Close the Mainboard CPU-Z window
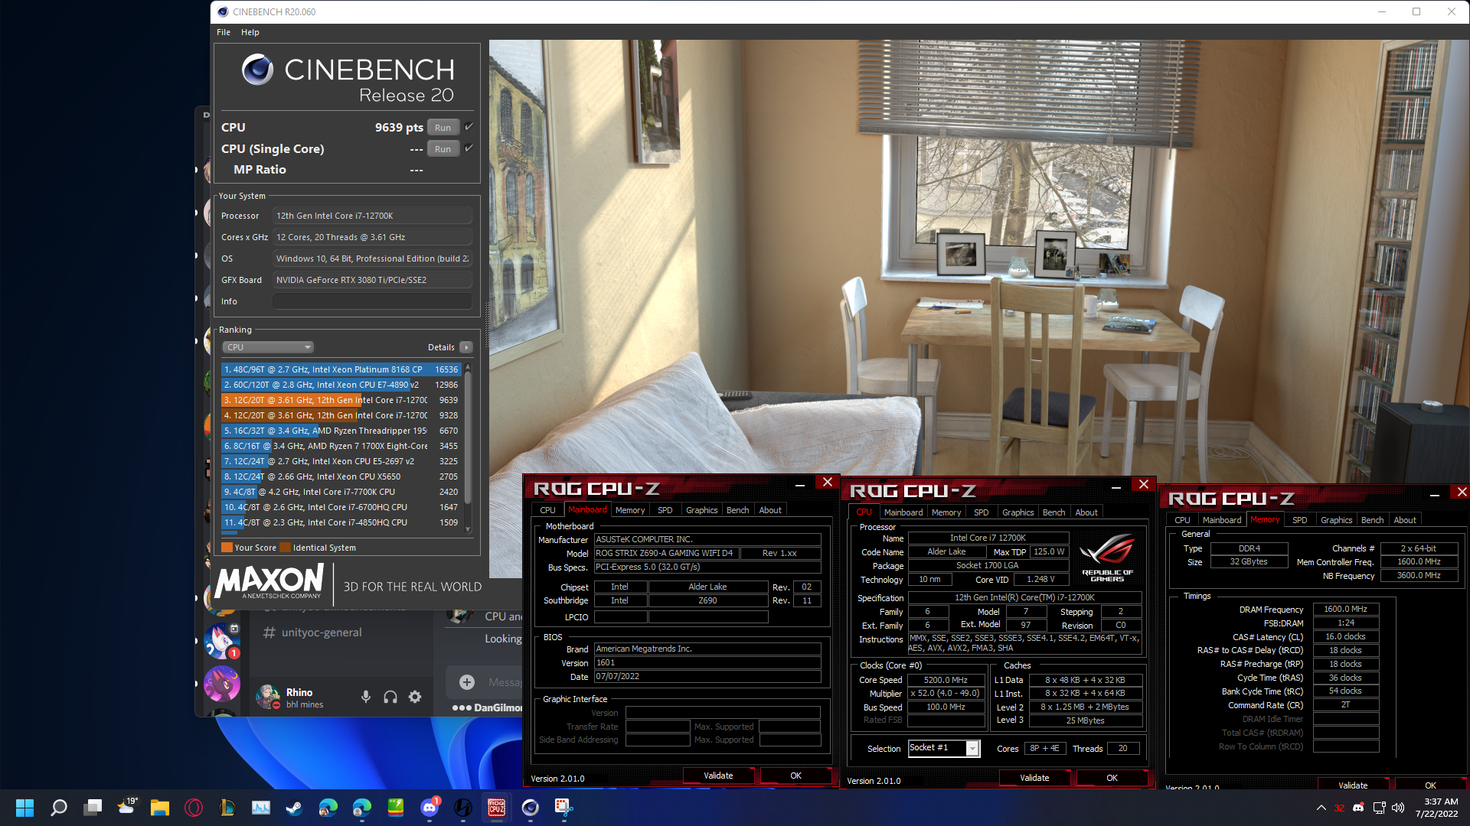Screen dimensions: 1470x826 [827, 483]
